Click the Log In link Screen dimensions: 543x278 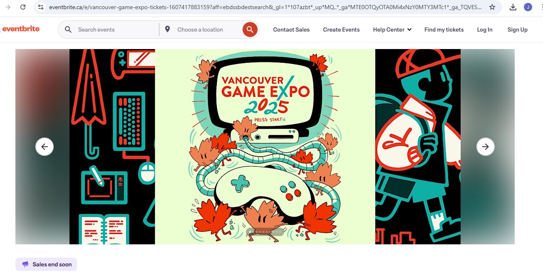point(484,30)
